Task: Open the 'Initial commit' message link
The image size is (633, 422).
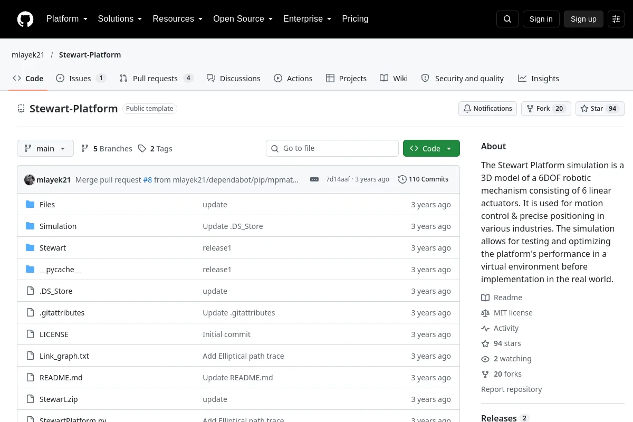Action: point(226,334)
